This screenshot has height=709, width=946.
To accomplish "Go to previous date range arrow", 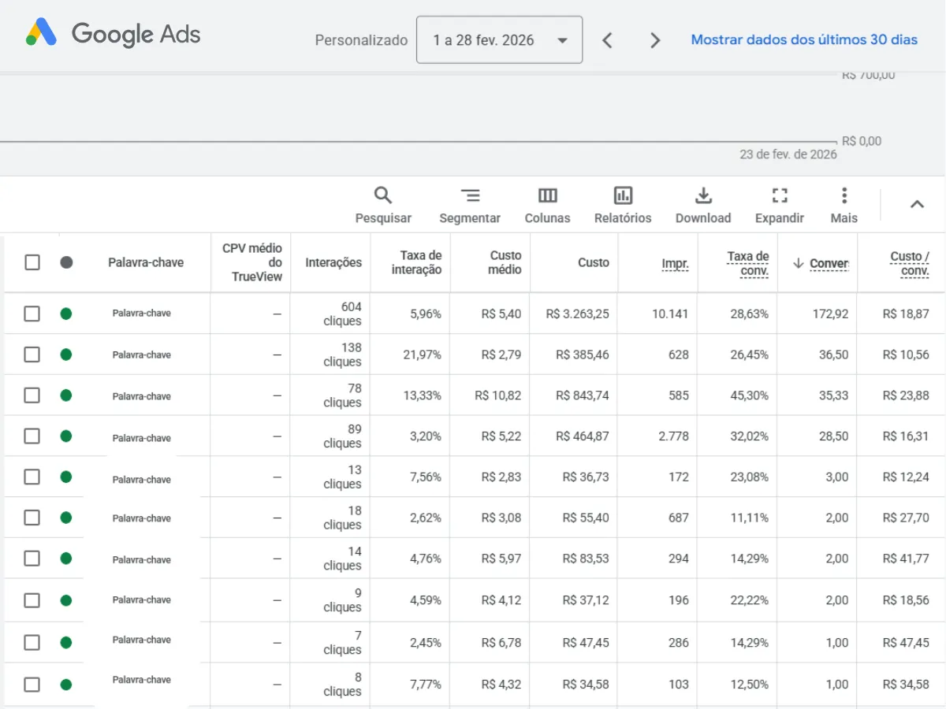I will pos(607,40).
